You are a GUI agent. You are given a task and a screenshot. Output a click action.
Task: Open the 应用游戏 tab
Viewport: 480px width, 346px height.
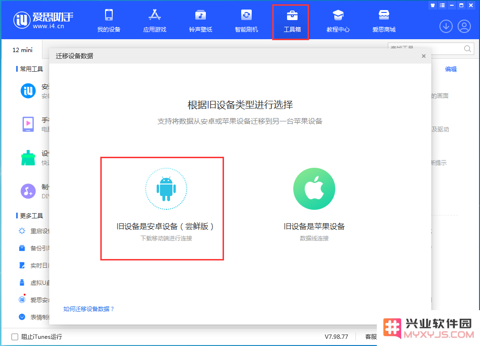click(155, 21)
